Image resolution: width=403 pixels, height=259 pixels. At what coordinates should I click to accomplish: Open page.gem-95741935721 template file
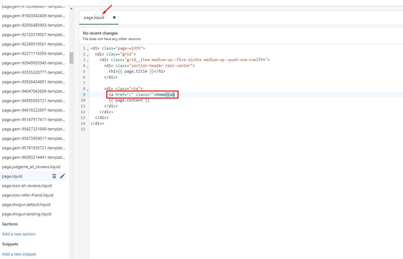(34, 148)
